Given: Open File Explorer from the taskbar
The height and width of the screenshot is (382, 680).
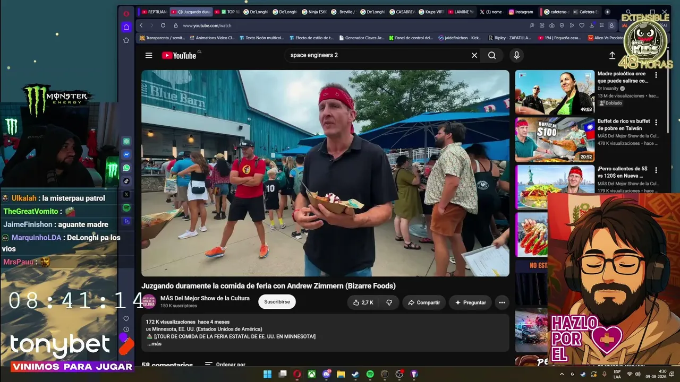Looking at the screenshot, I should tap(341, 374).
